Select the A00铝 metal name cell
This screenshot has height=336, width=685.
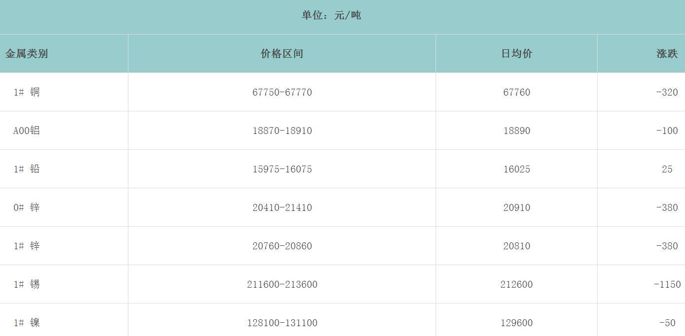(x=27, y=131)
